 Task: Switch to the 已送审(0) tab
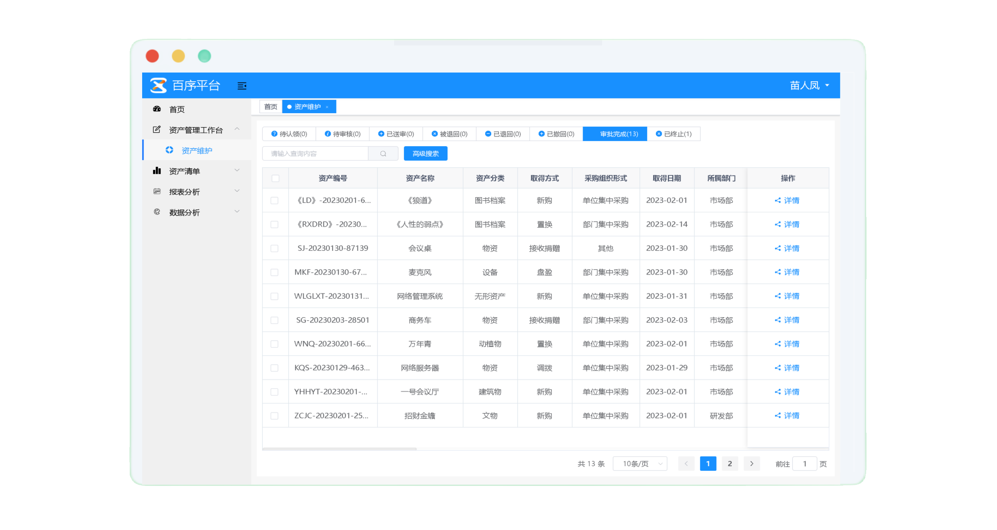[396, 134]
